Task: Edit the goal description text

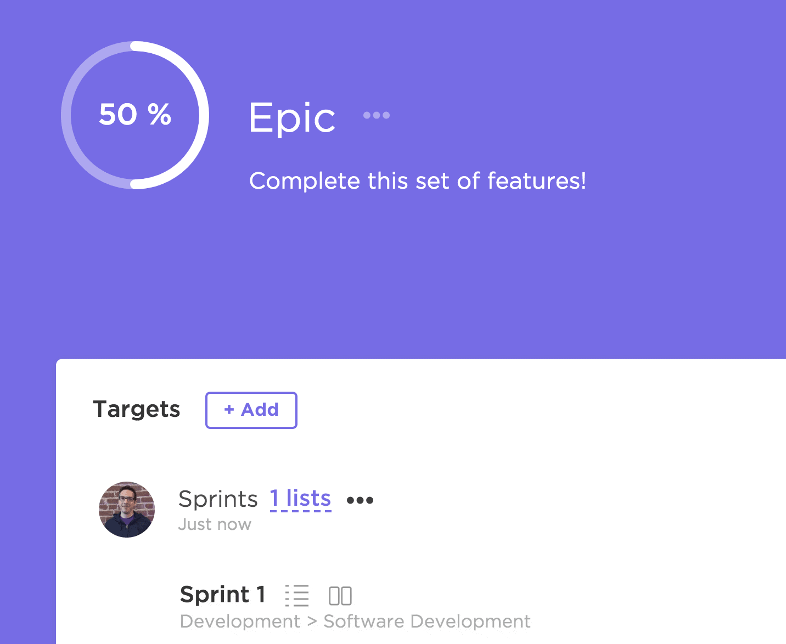Action: coord(418,181)
